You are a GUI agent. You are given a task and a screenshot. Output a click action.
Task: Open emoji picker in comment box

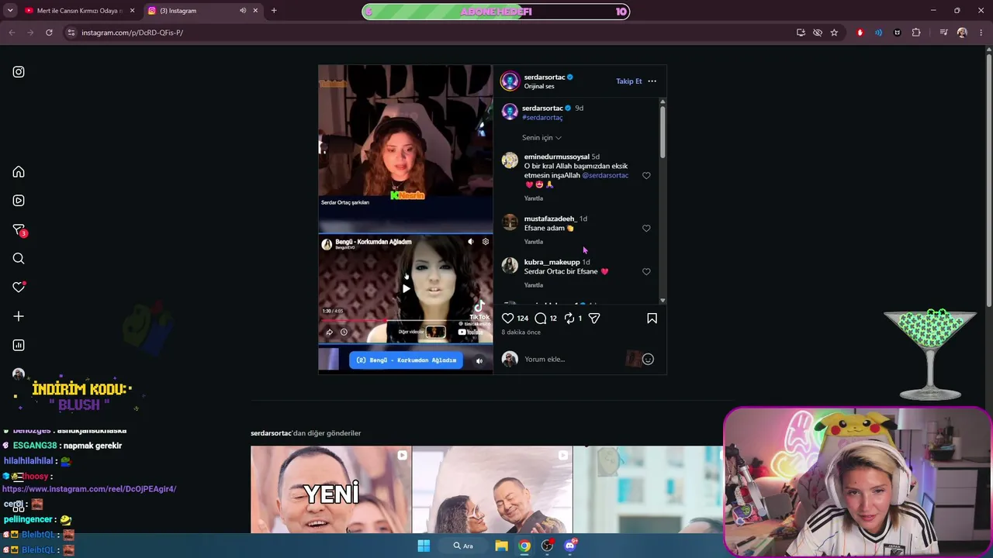tap(648, 360)
